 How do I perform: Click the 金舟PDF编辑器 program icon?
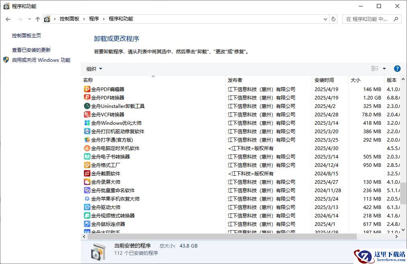(87, 89)
